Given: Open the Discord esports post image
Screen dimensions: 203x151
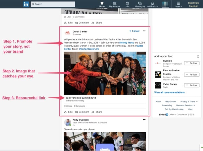Looking at the screenshot, I should click(105, 141).
